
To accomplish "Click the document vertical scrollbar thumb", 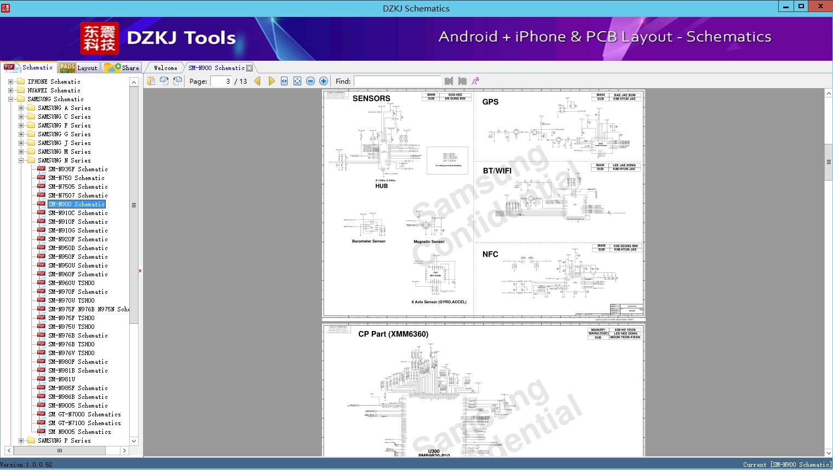I will [x=828, y=162].
